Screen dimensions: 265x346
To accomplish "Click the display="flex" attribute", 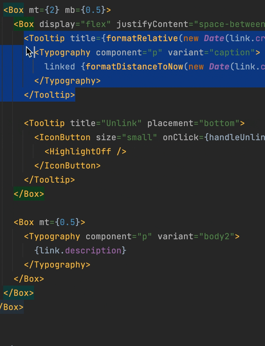I will [x=75, y=24].
